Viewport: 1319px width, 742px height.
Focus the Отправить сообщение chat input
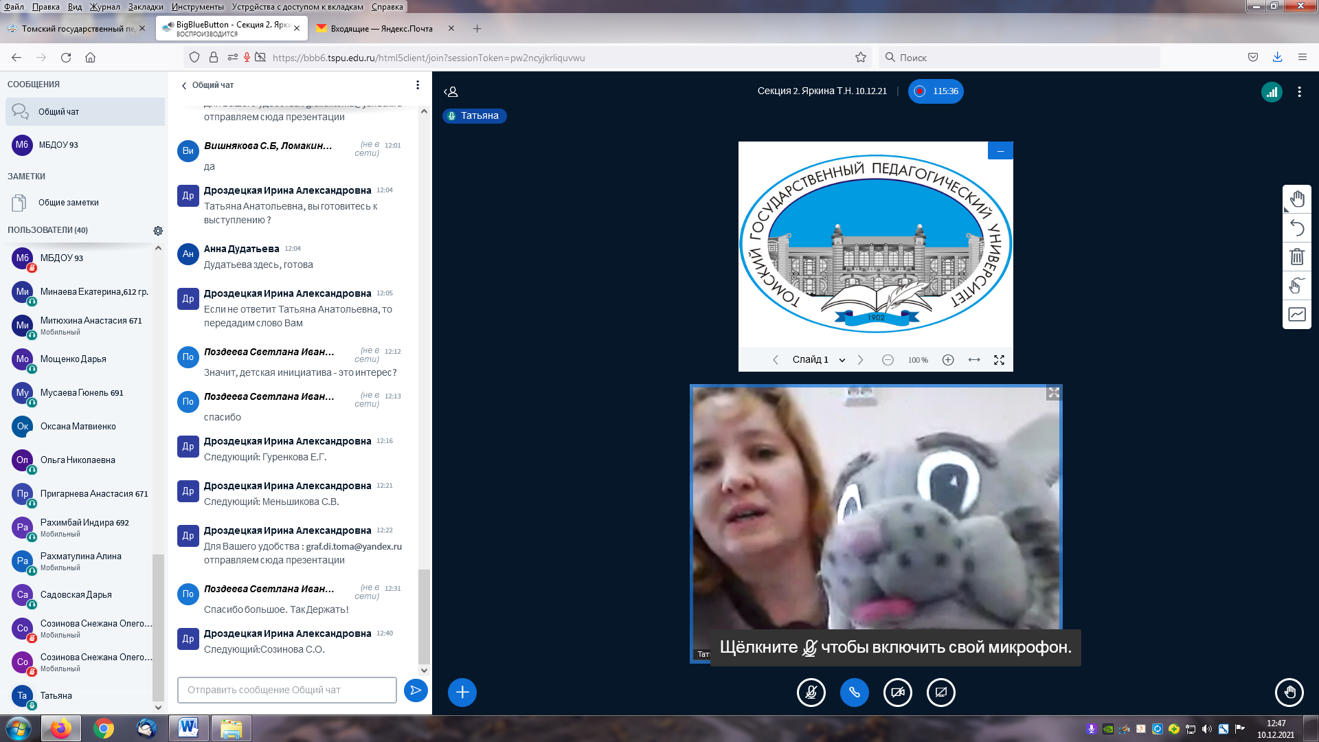tap(287, 690)
